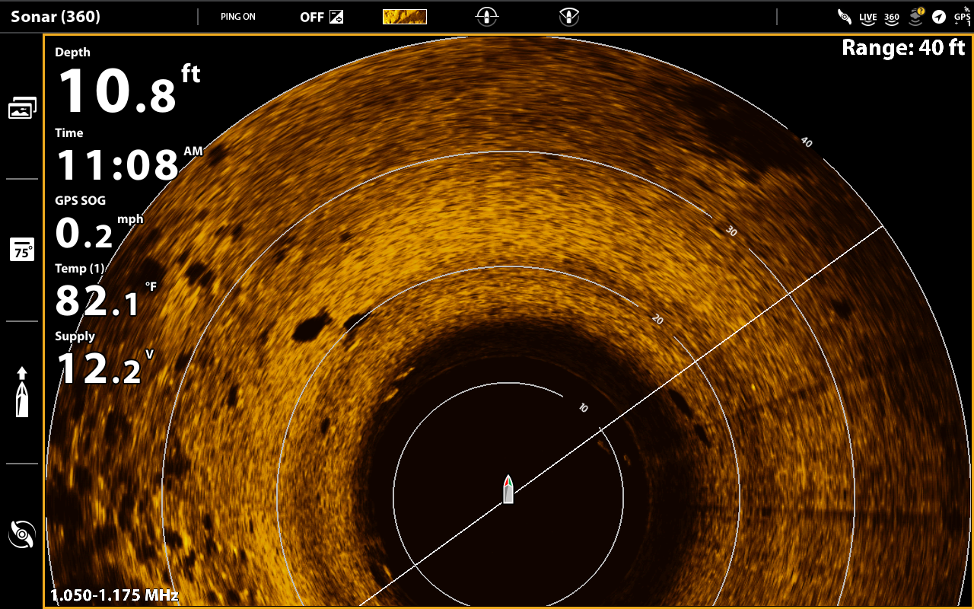Image resolution: width=974 pixels, height=609 pixels.
Task: Toggle the OFF zoom control
Action: [321, 17]
